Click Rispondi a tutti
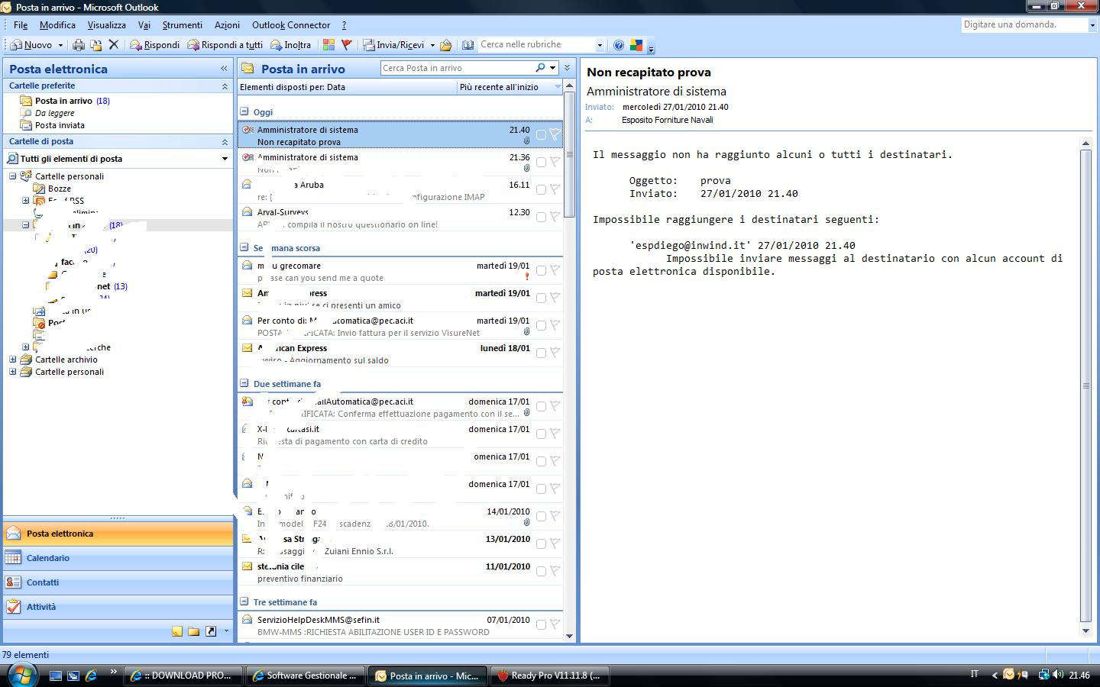This screenshot has width=1100, height=687. pos(225,45)
